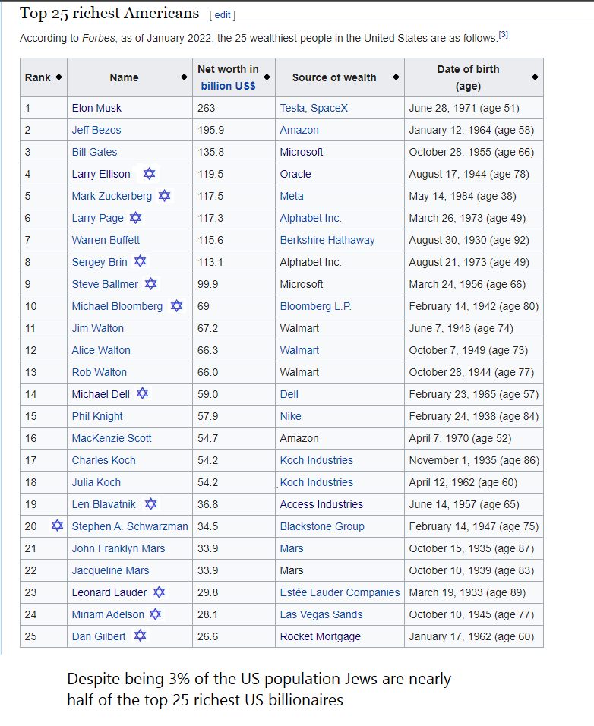The height and width of the screenshot is (726, 594).
Task: Follow the Steve Ballmer name link
Action: (x=105, y=284)
